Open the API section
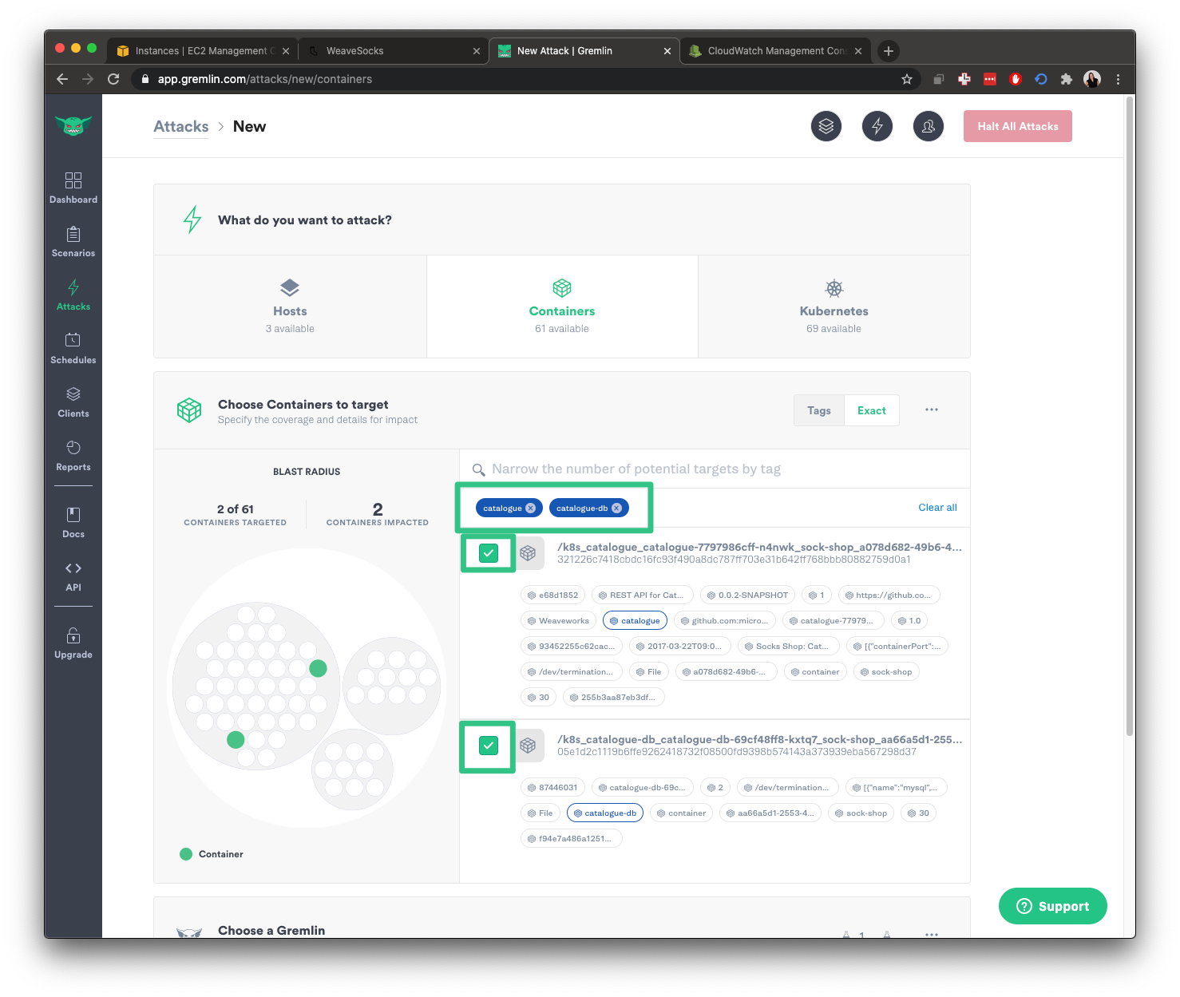Image resolution: width=1180 pixels, height=997 pixels. (73, 576)
